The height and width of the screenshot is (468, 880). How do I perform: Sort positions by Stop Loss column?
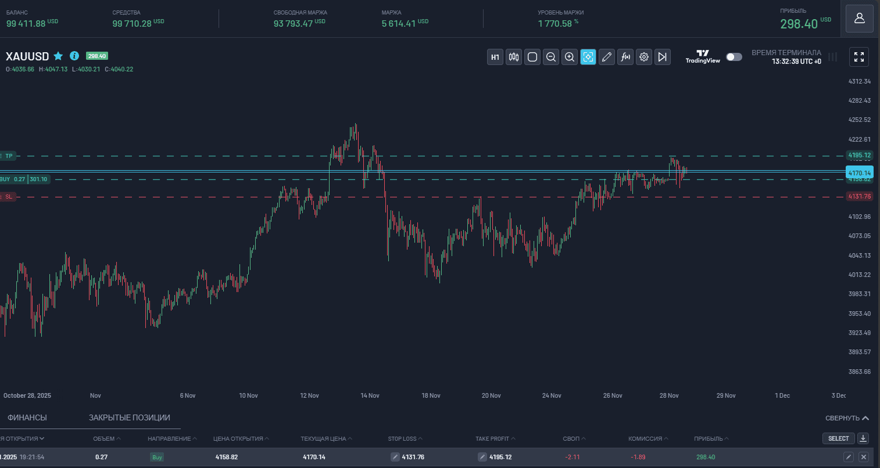click(405, 438)
